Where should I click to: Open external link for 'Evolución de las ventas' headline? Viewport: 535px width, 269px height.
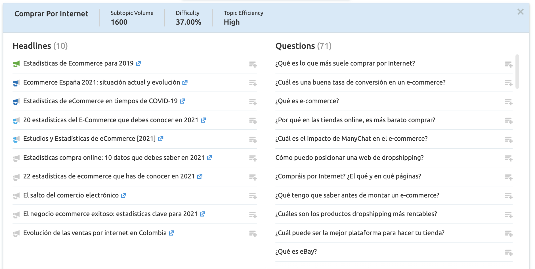[171, 233]
